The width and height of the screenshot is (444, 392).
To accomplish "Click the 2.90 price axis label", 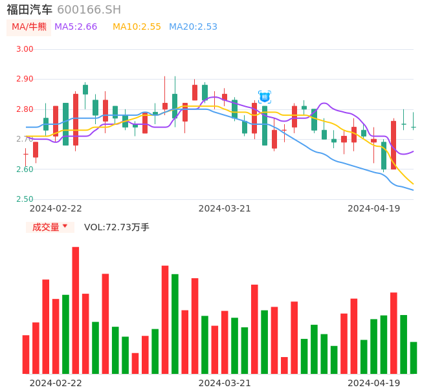I will coord(25,79).
